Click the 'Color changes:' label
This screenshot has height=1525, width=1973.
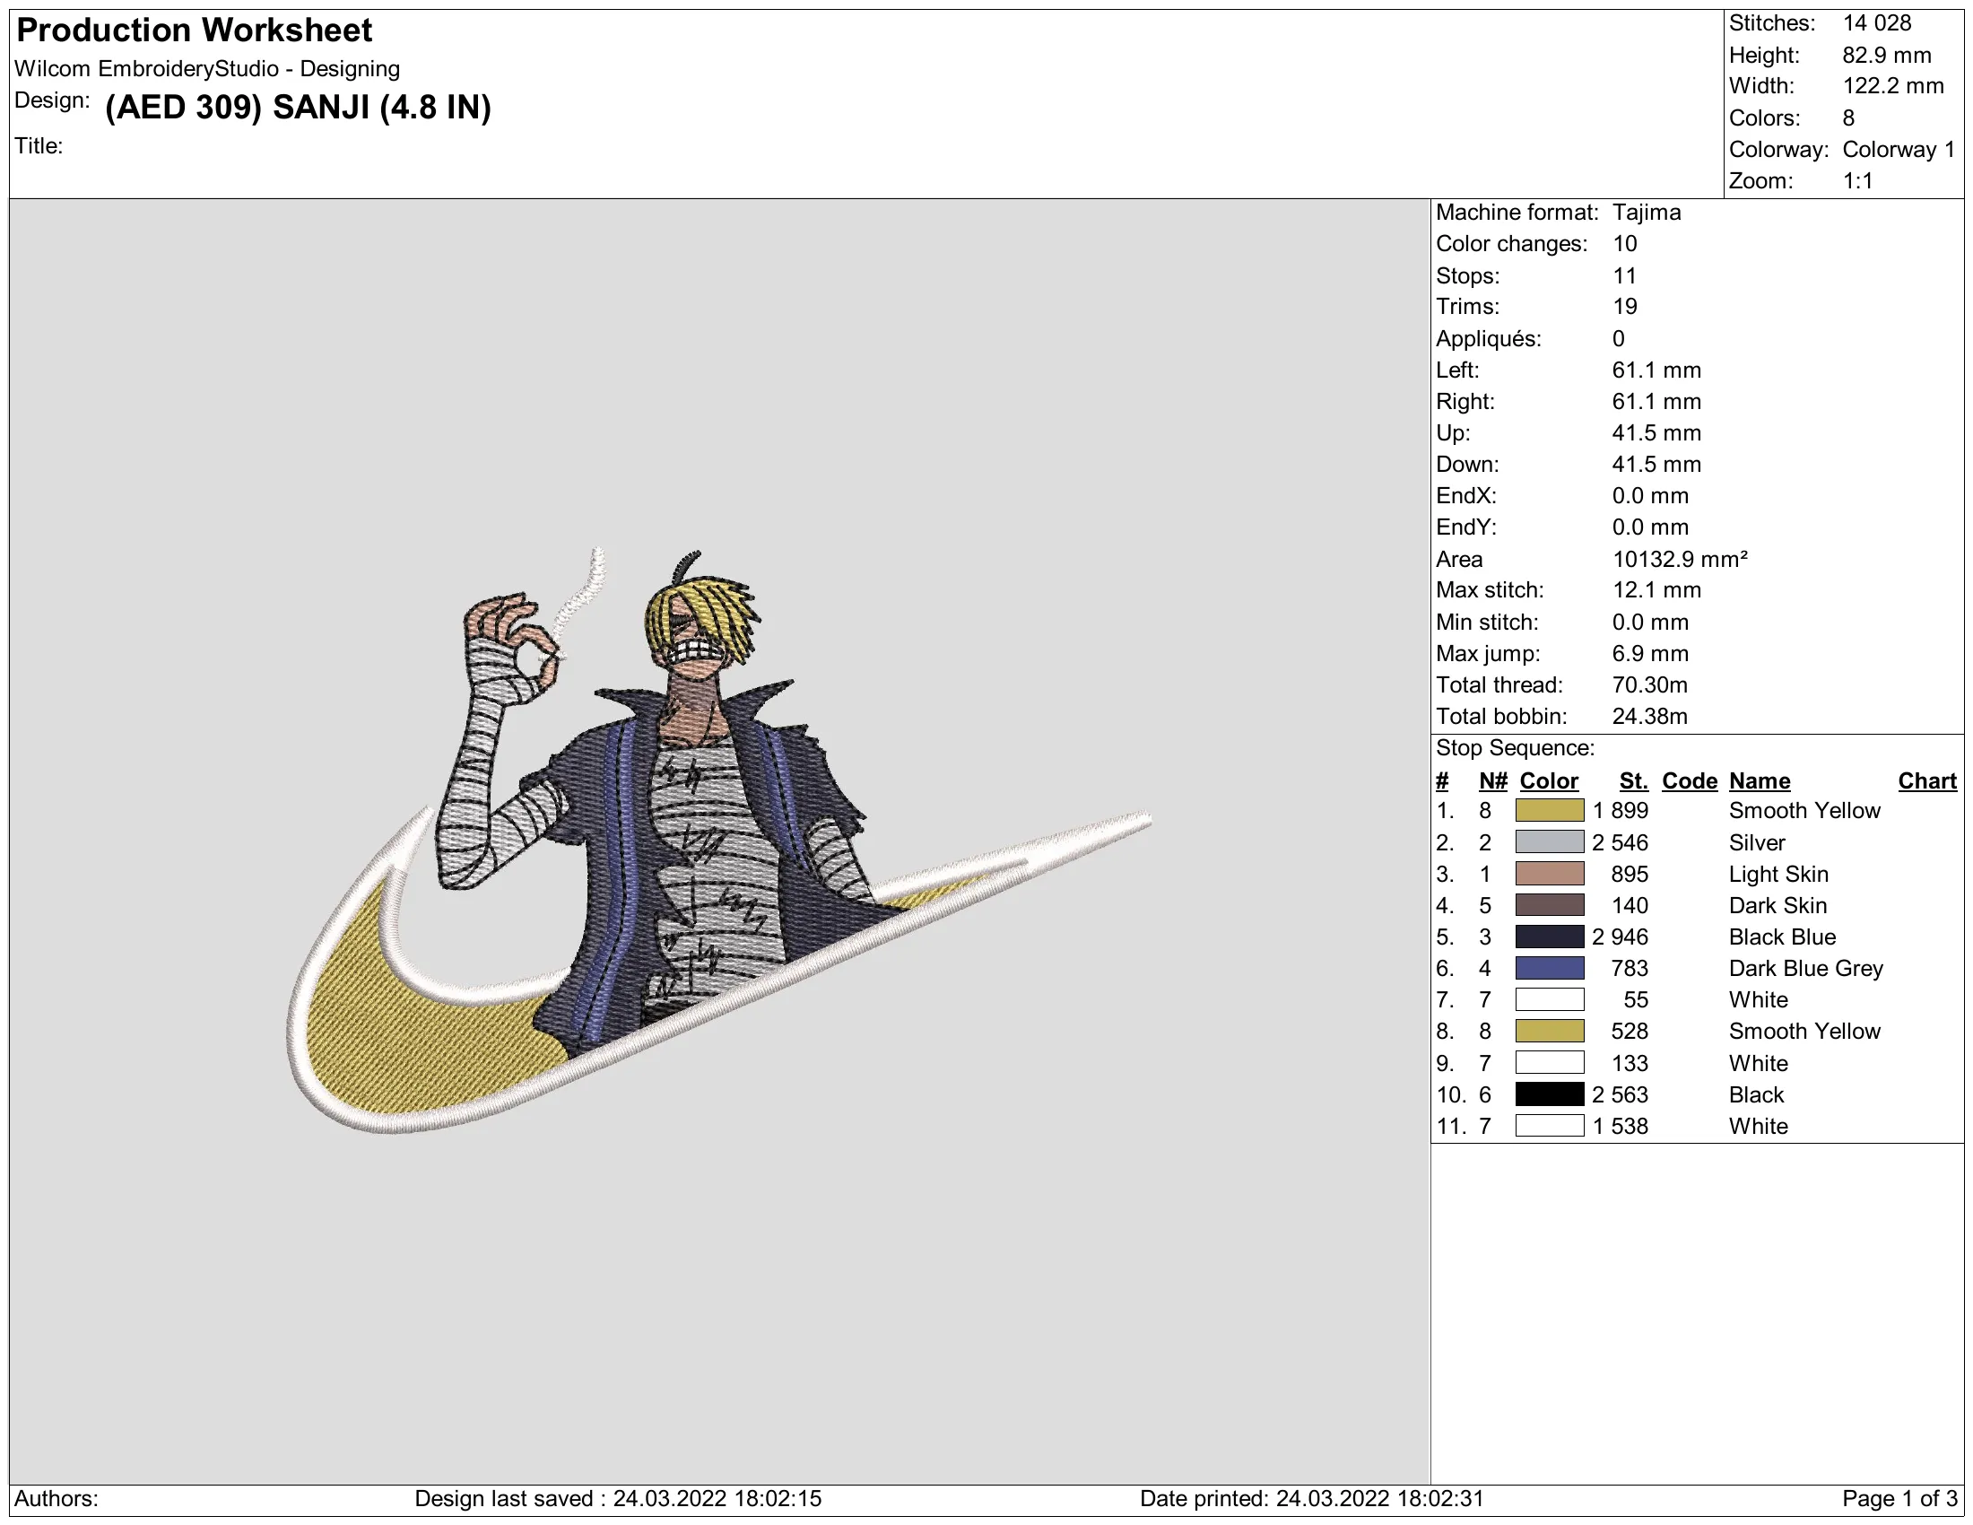[1511, 245]
